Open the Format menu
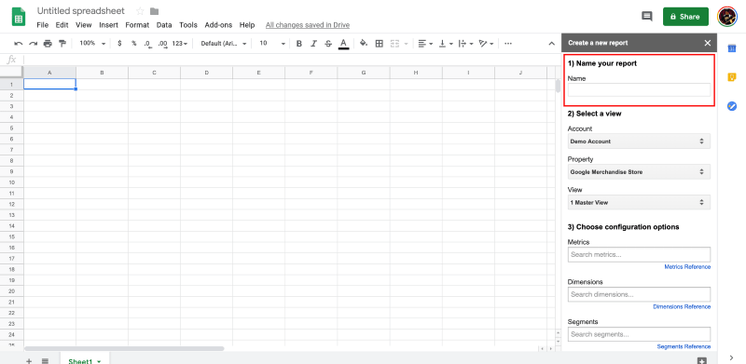 coord(137,25)
